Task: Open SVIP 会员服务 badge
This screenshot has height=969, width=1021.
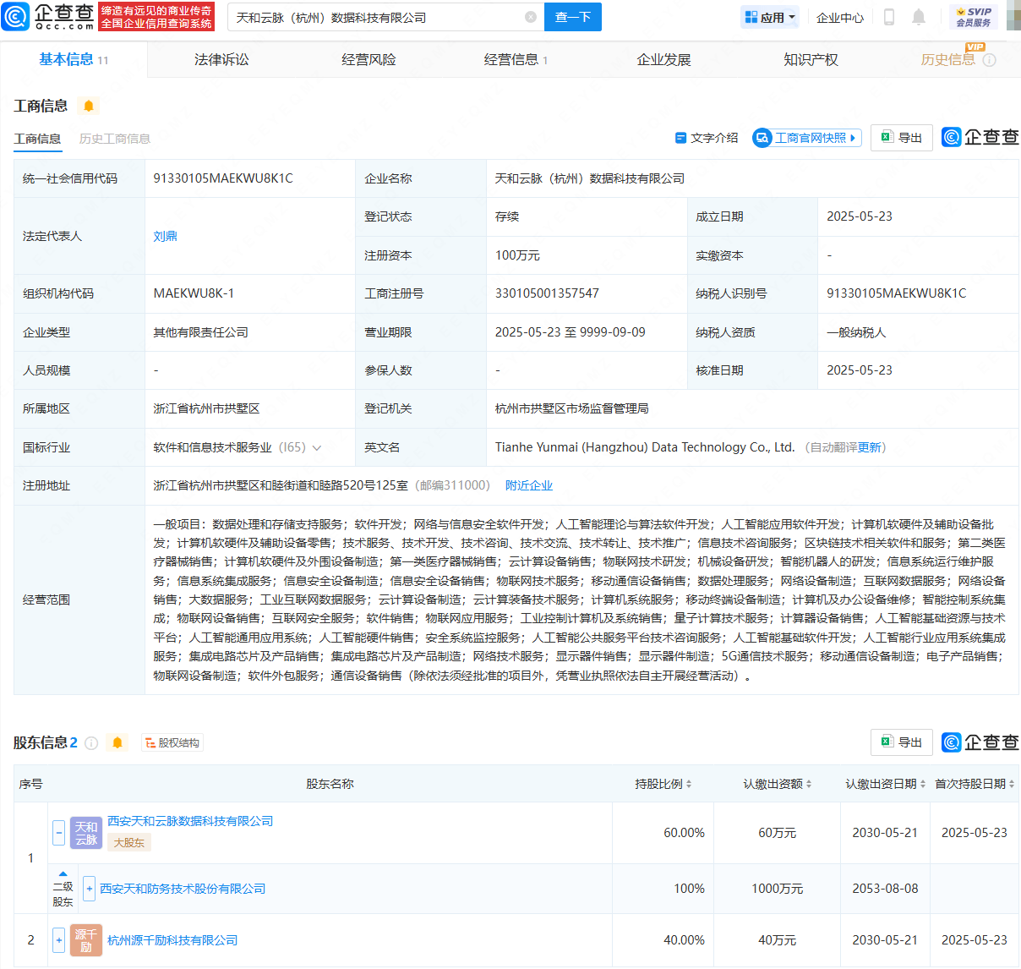Action: click(974, 17)
